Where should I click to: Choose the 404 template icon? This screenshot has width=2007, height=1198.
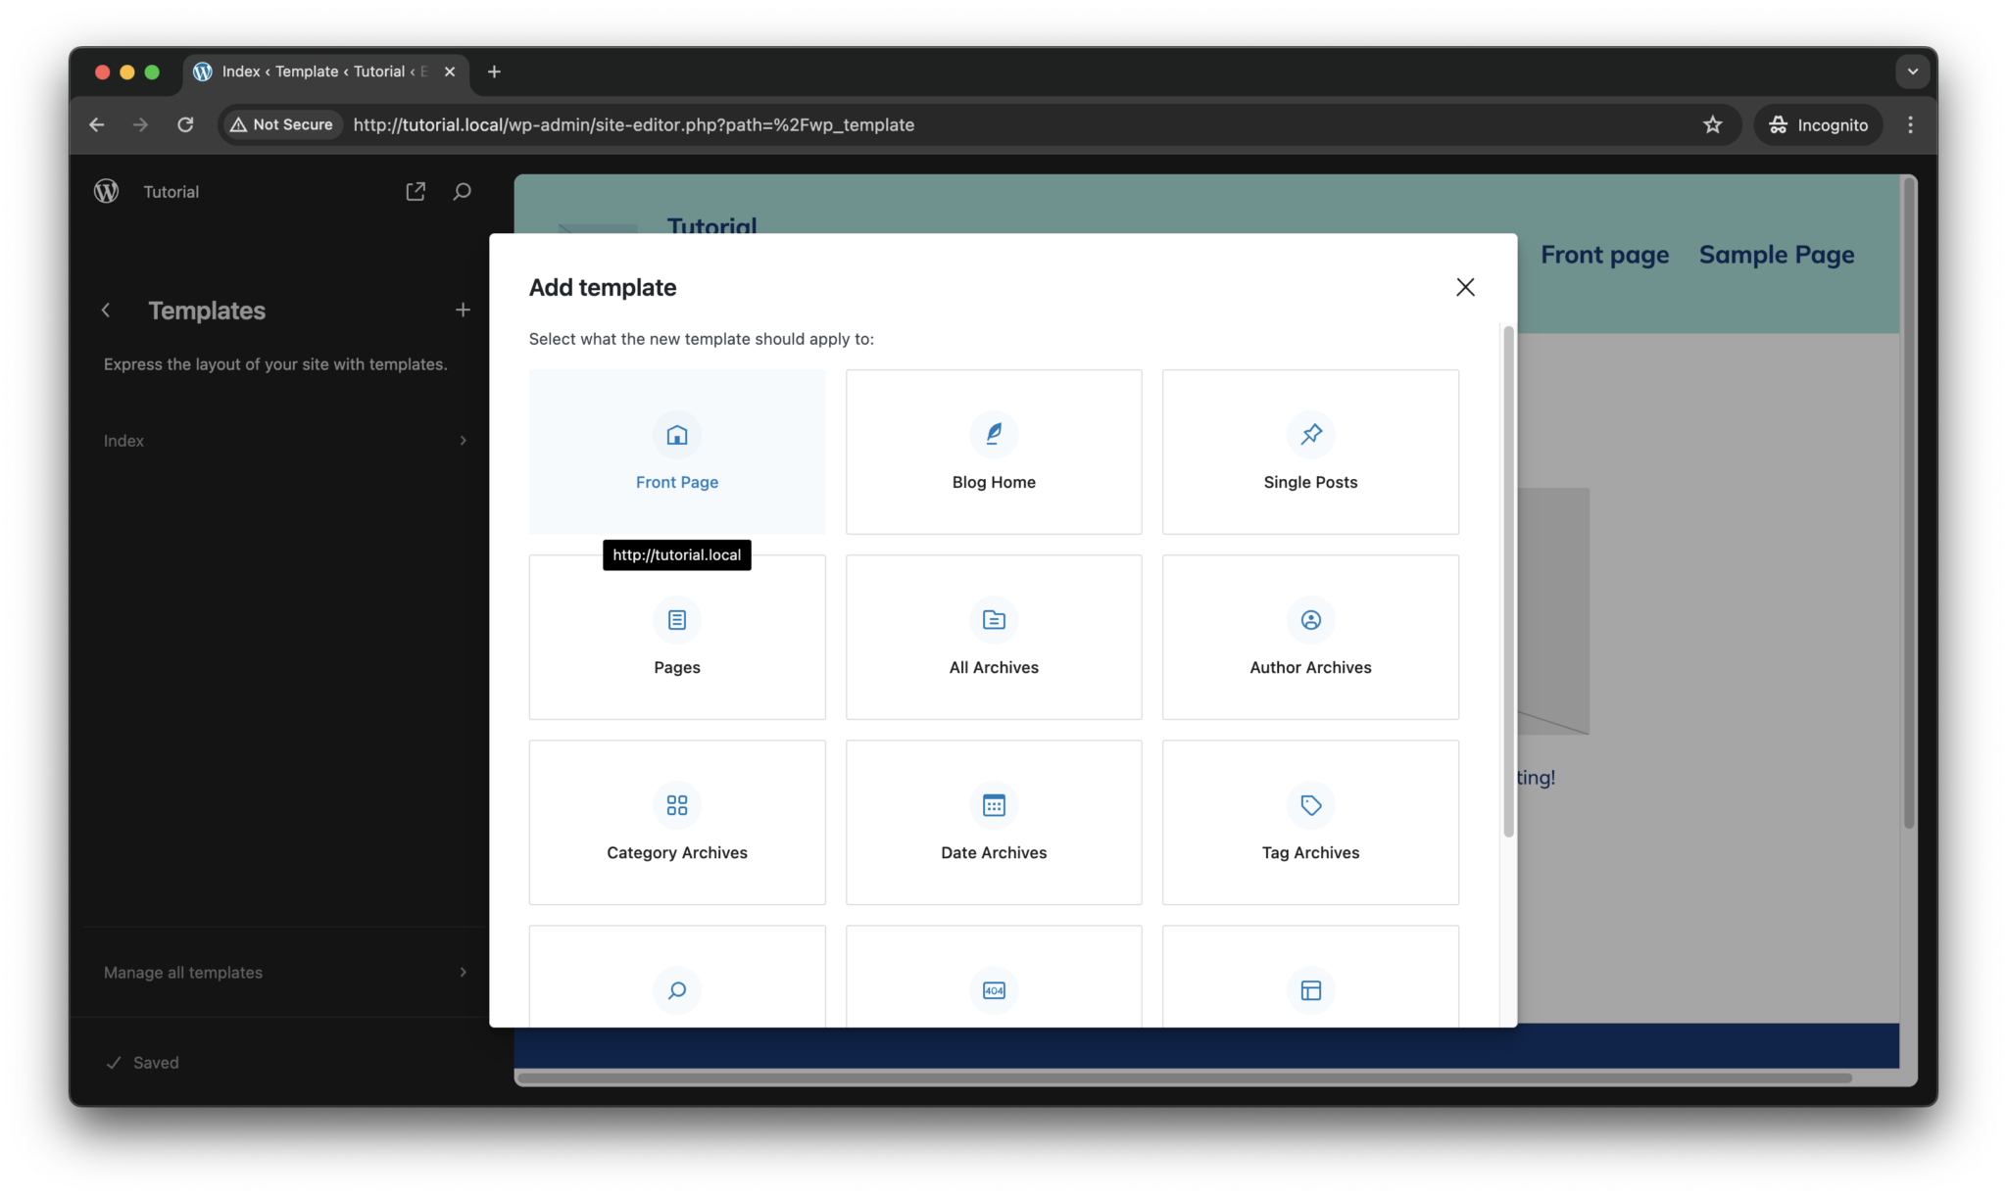[993, 990]
